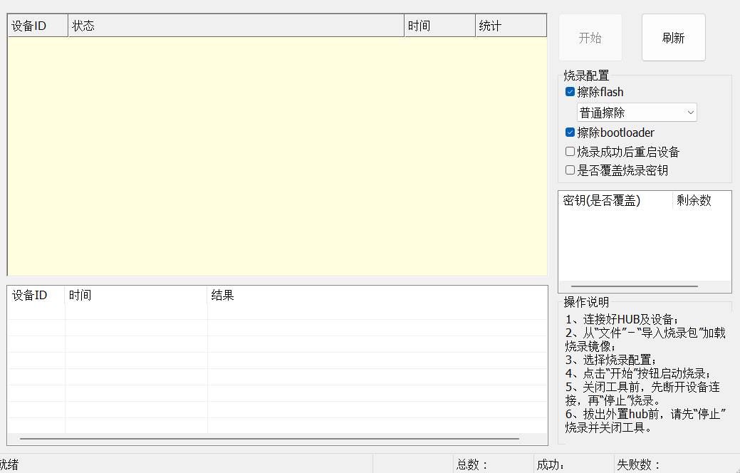Click the 密钥(是否覆盖) column header
The height and width of the screenshot is (473, 740).
[x=615, y=200]
